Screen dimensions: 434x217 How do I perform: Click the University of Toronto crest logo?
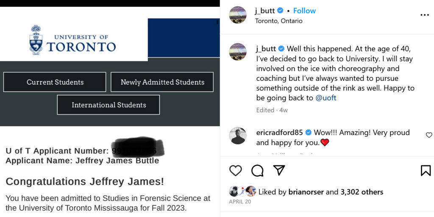(x=36, y=40)
